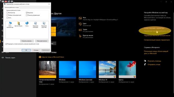174x97 pixels.
Task: Open the overlay settings gear icon
Action: (12, 1)
